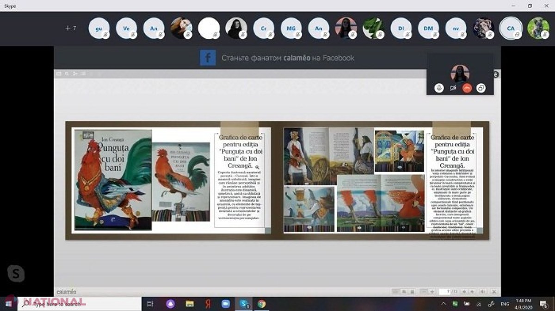This screenshot has width=555, height=311.
Task: Open the Punguța cu doi bani large cover
Action: click(x=113, y=180)
